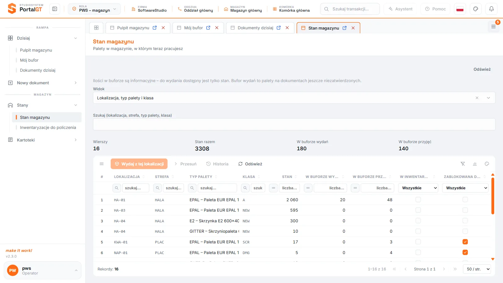Open the chart icon in grid toolbar
503x283 pixels.
(475, 164)
